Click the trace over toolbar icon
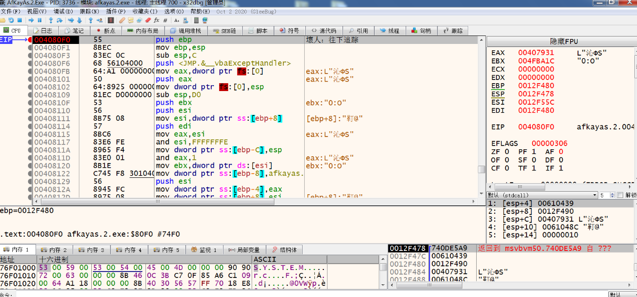This screenshot has height=297, width=637. [79, 20]
